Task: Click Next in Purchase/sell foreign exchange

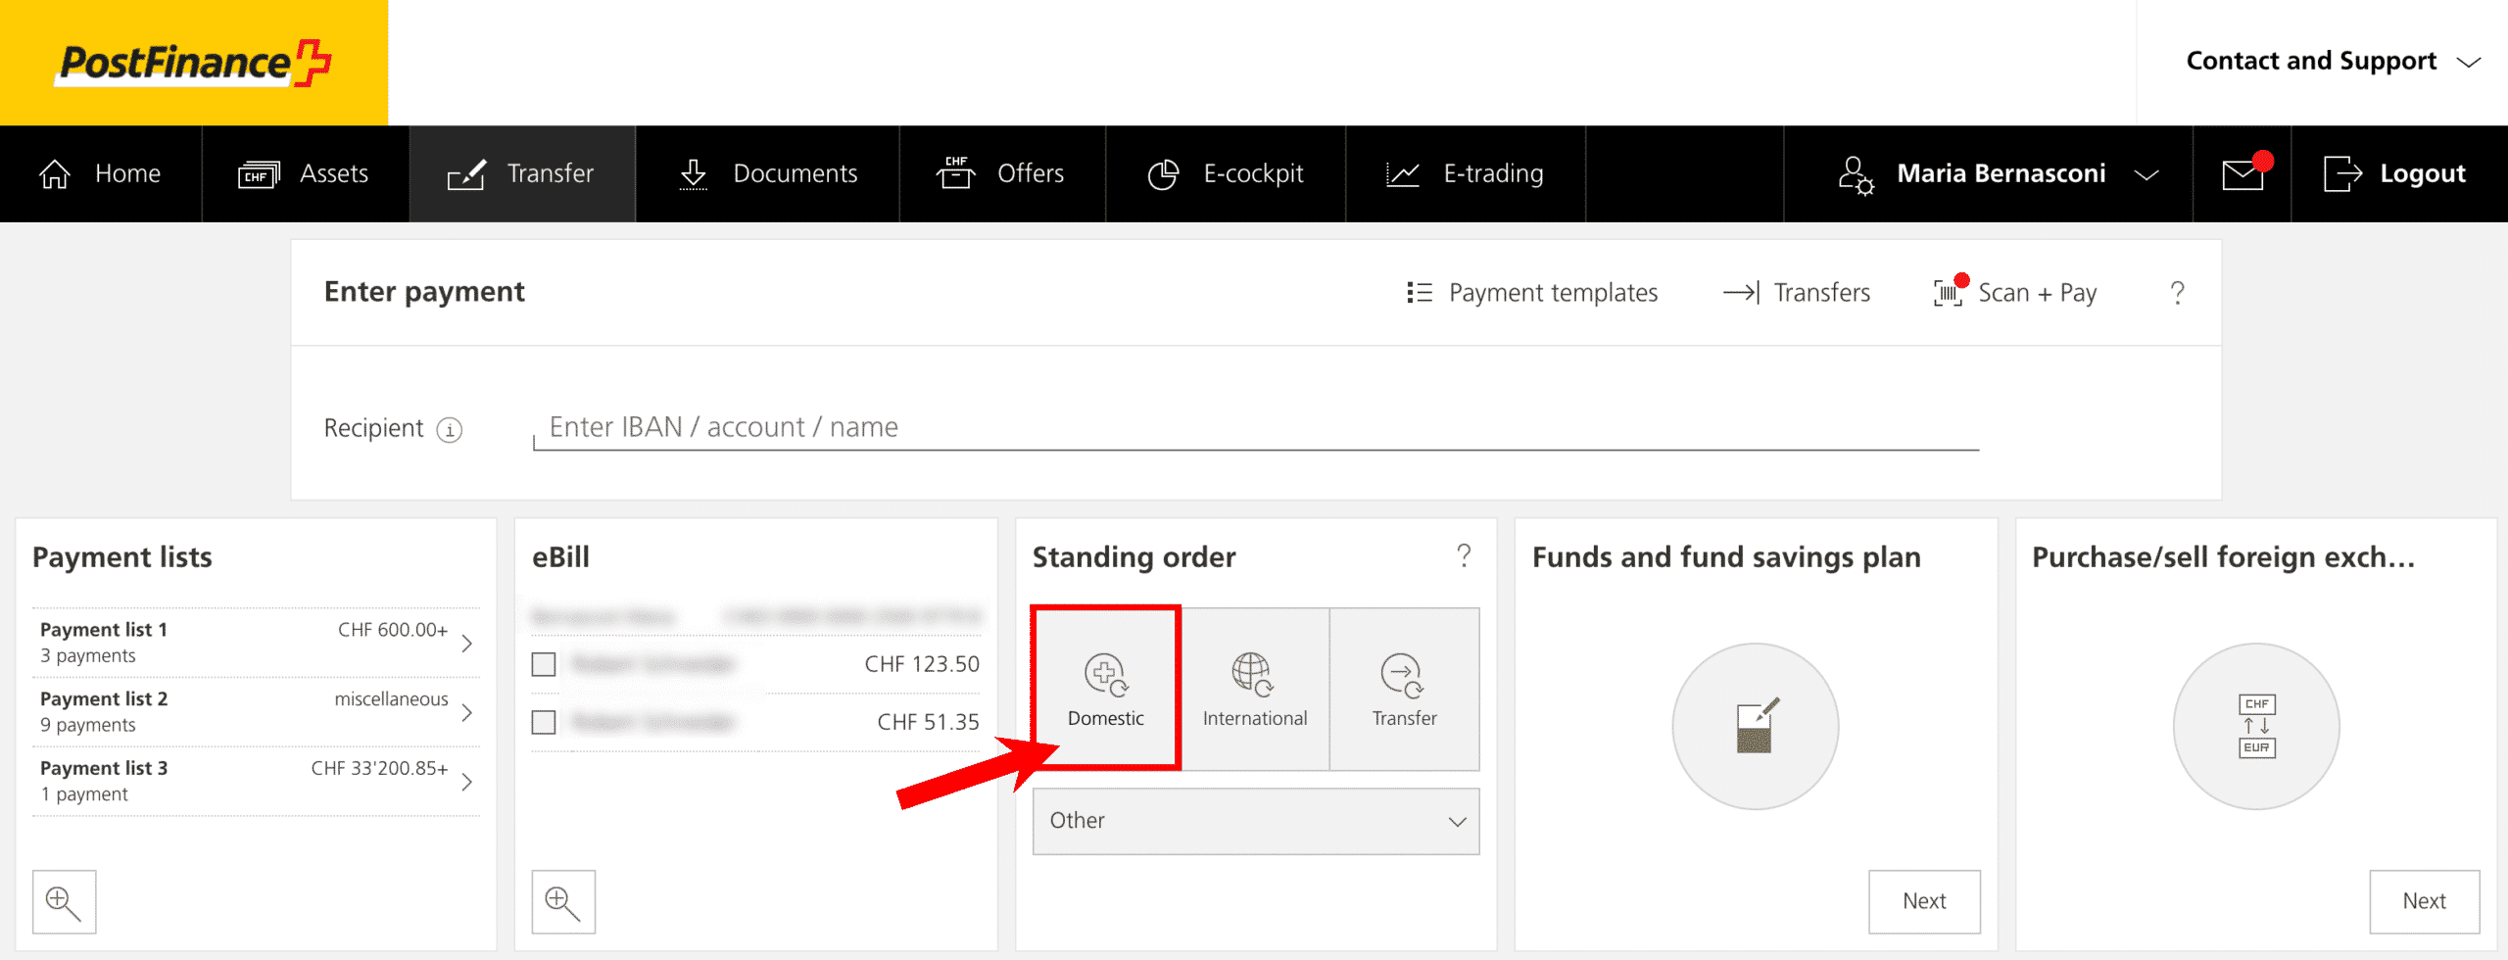Action: pyautogui.click(x=2425, y=901)
